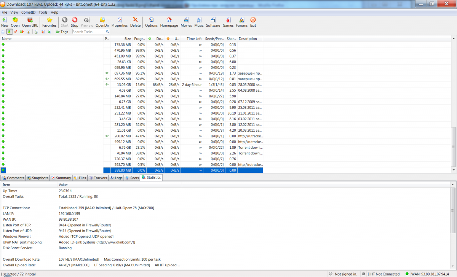457x277 pixels.
Task: Click the Open URL magnet icon
Action: point(30,20)
